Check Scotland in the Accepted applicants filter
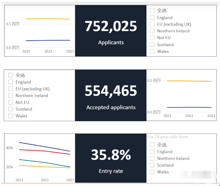The height and width of the screenshot is (186, 220). (11, 109)
